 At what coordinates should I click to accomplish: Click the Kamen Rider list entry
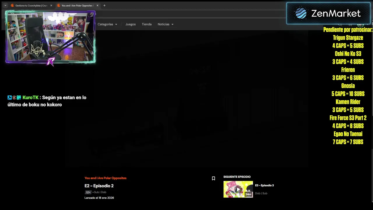tap(348, 102)
